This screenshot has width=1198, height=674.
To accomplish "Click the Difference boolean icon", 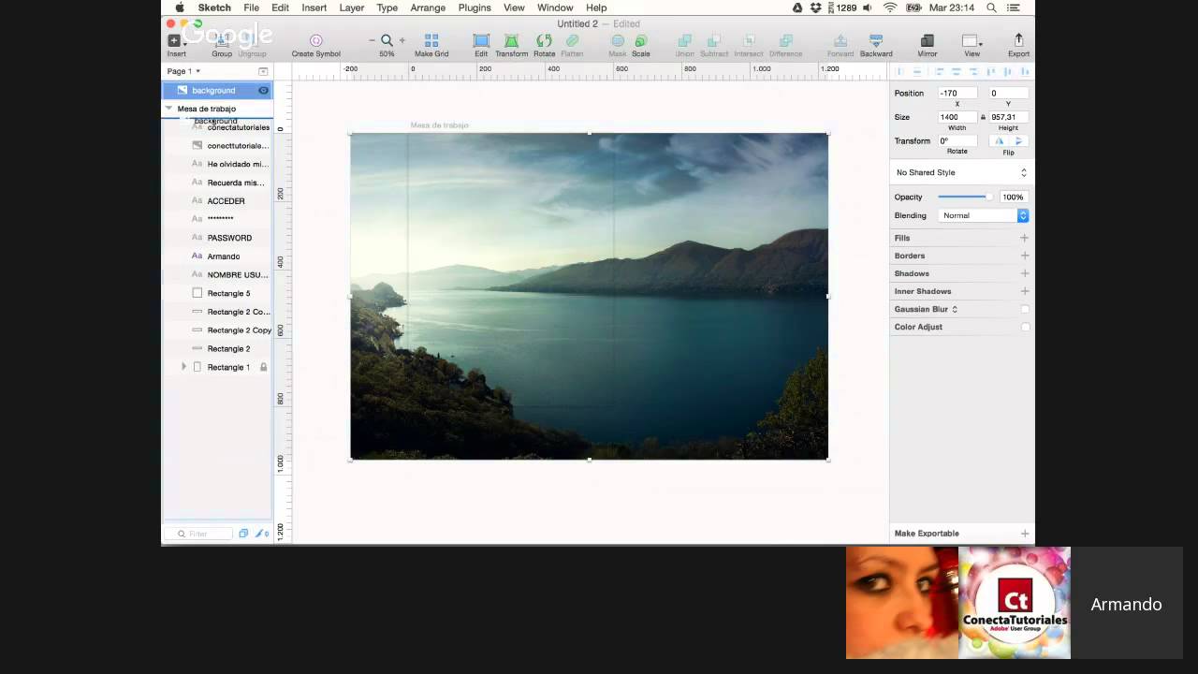I will tap(786, 40).
